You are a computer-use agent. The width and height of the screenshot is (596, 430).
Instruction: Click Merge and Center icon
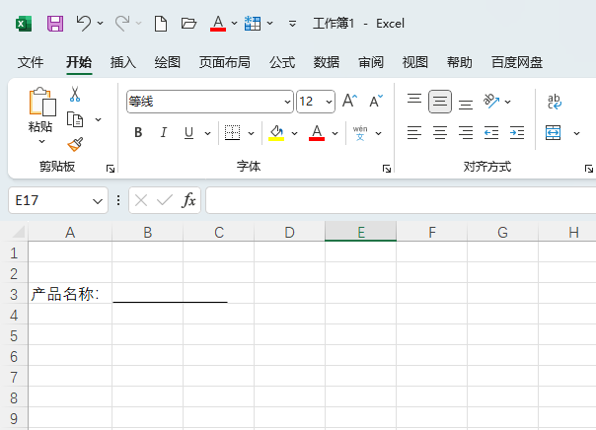pos(553,133)
